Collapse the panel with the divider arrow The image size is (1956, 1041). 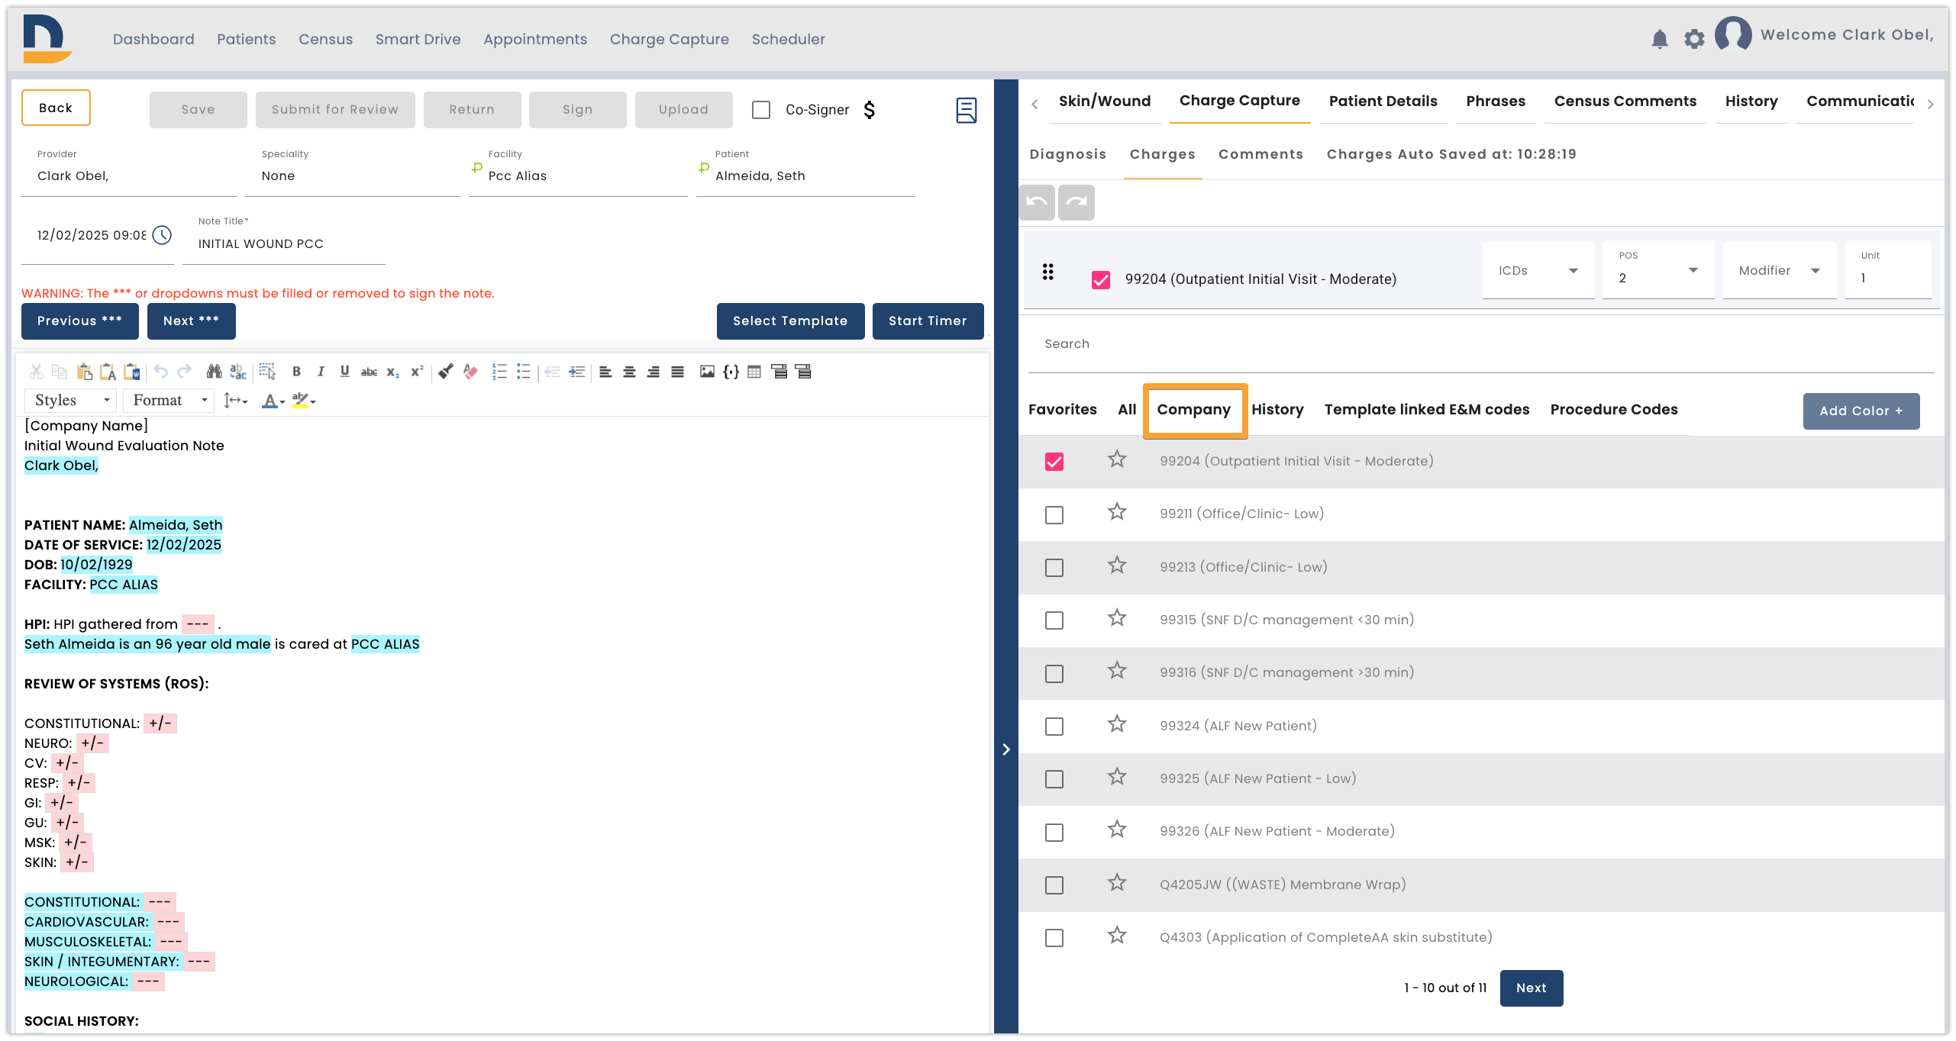point(1006,749)
